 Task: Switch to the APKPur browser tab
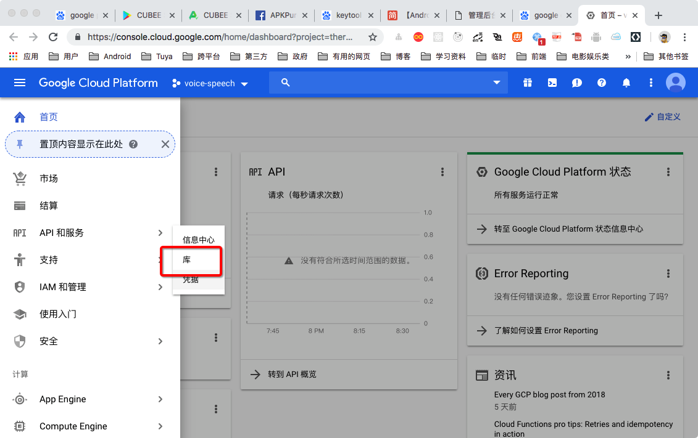[x=282, y=15]
